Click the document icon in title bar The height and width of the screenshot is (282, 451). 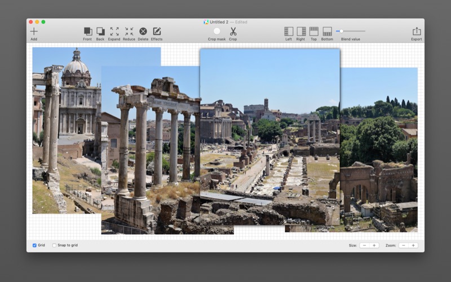(x=206, y=22)
